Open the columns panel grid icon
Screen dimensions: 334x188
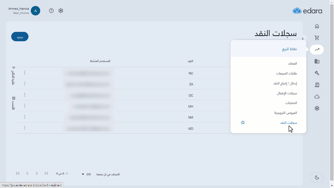click(x=14, y=98)
